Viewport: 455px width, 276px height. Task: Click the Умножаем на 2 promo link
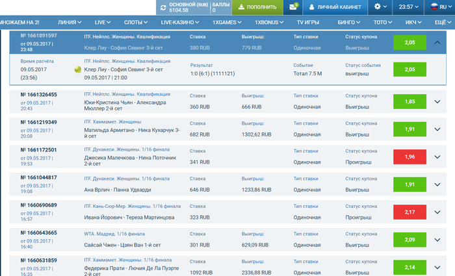tap(19, 22)
